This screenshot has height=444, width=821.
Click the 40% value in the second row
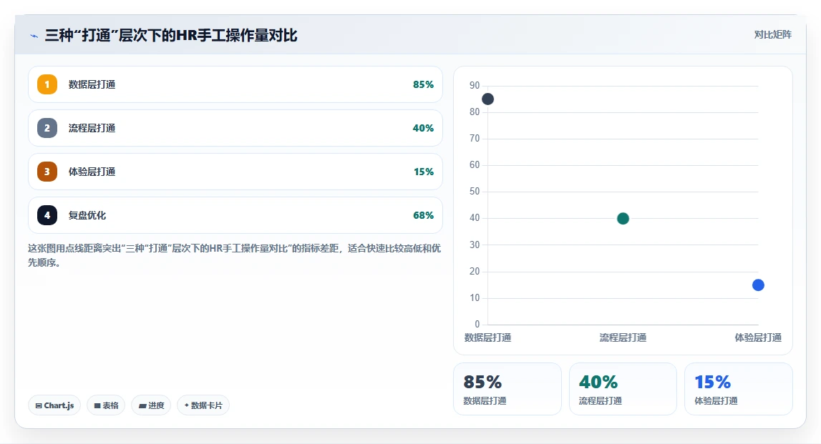423,128
